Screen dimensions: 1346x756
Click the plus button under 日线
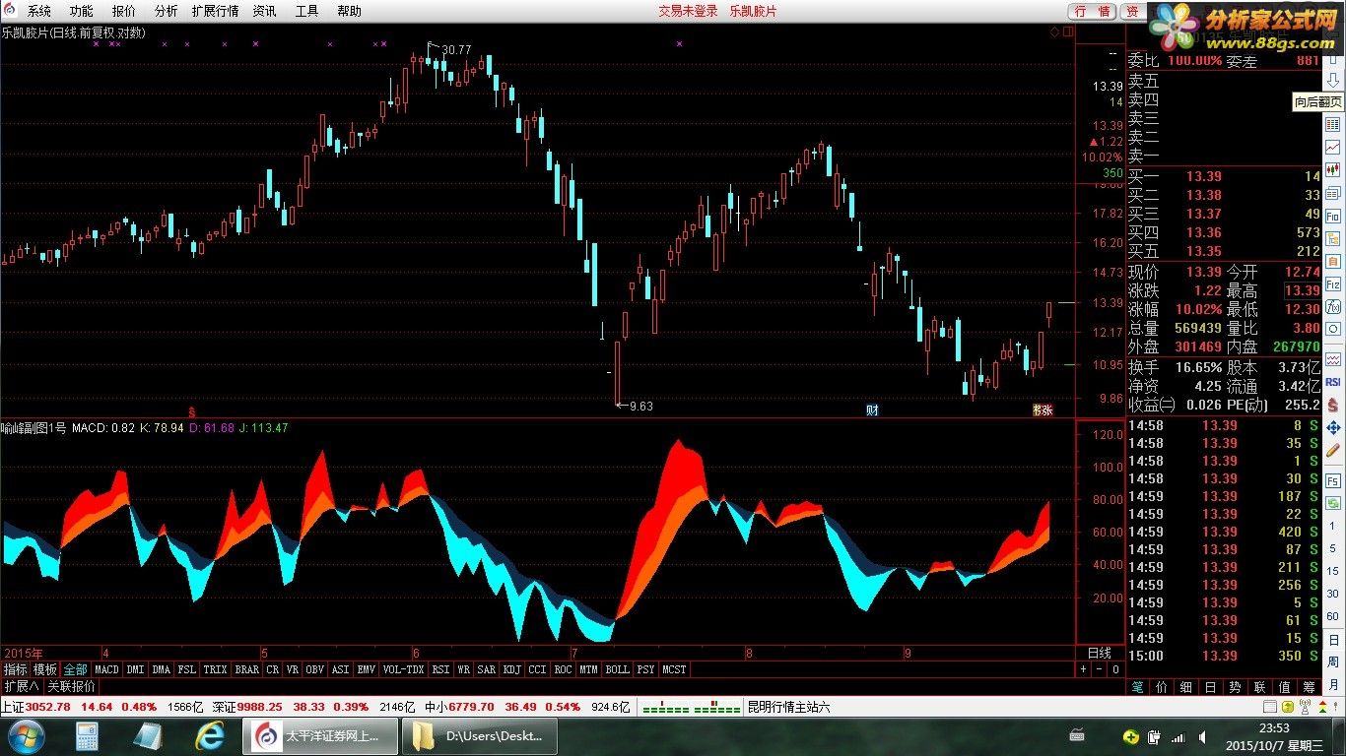click(1083, 669)
